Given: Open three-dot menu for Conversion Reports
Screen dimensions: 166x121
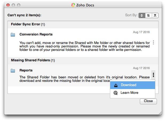Looking at the screenshot, I should click(153, 42).
